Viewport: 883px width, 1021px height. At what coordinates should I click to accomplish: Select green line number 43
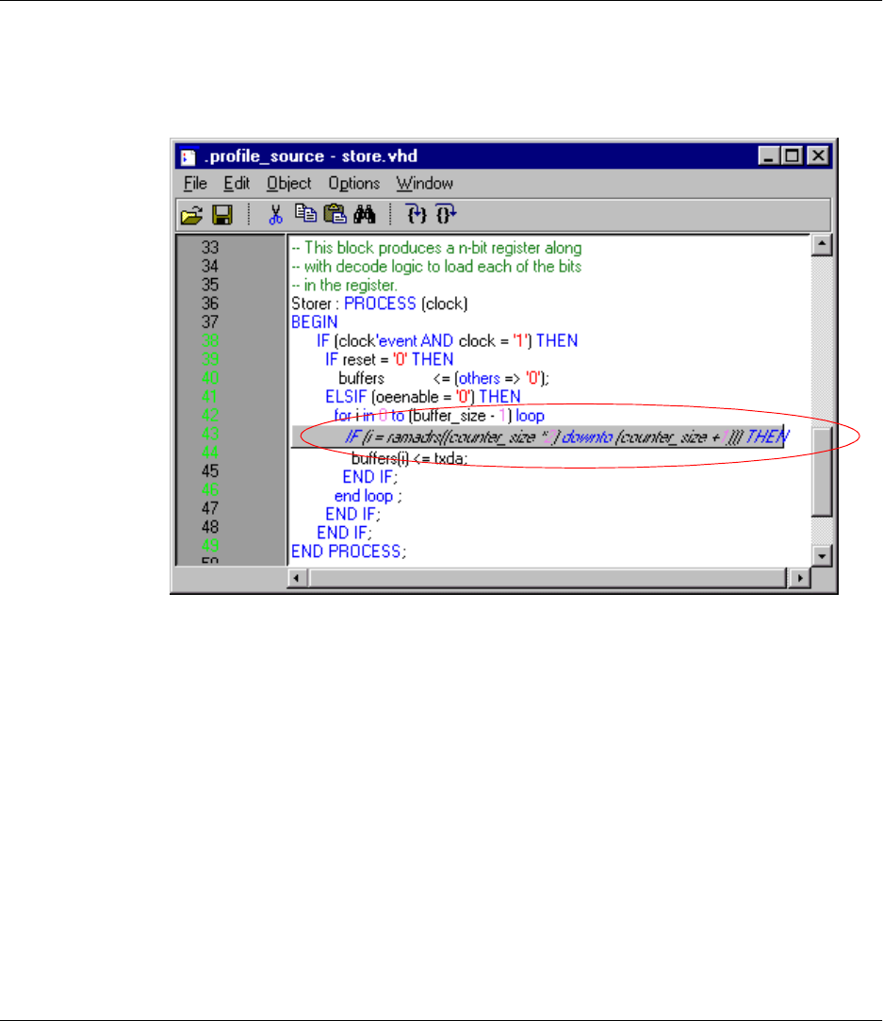pyautogui.click(x=210, y=435)
